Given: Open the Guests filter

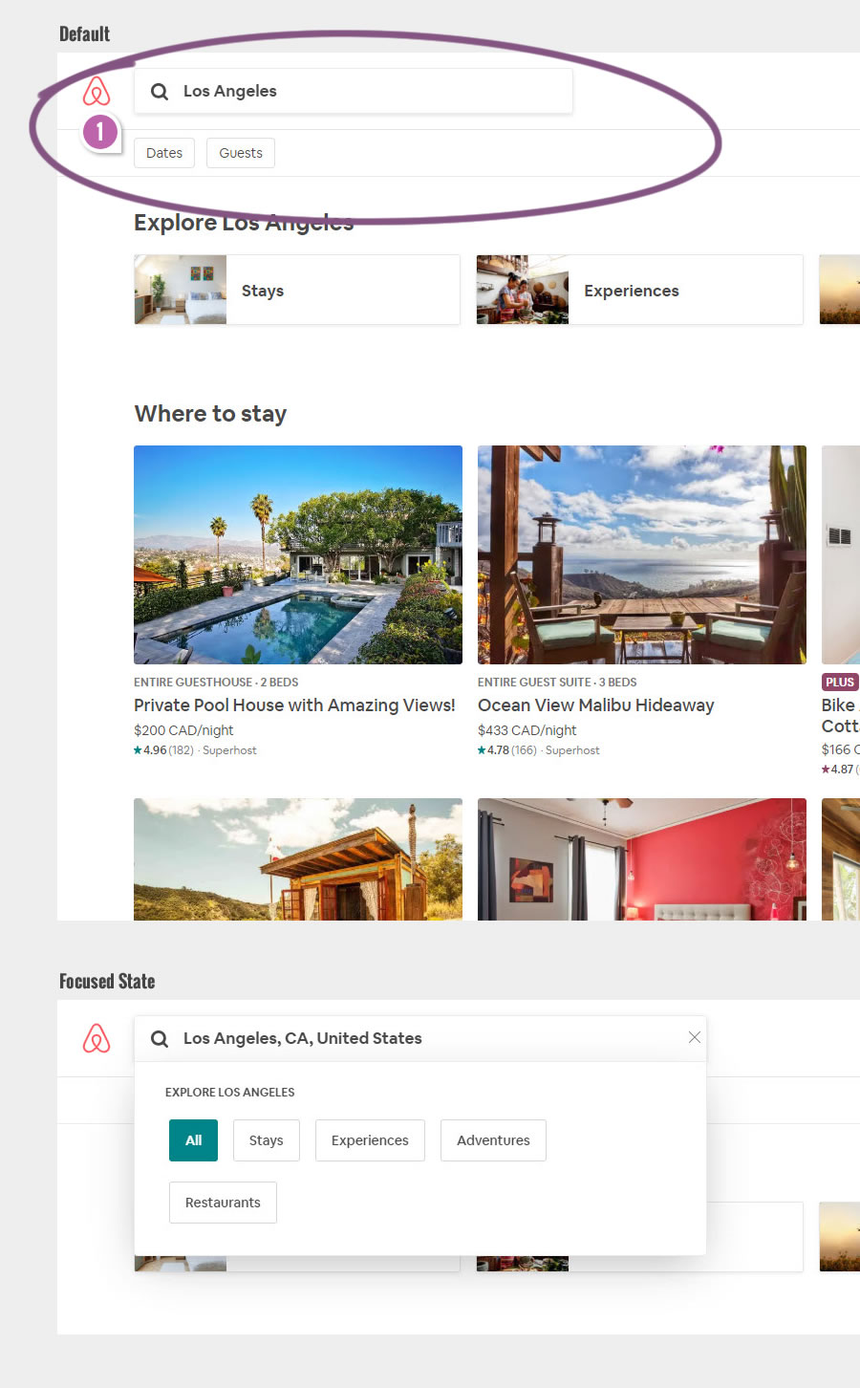Looking at the screenshot, I should [x=241, y=153].
